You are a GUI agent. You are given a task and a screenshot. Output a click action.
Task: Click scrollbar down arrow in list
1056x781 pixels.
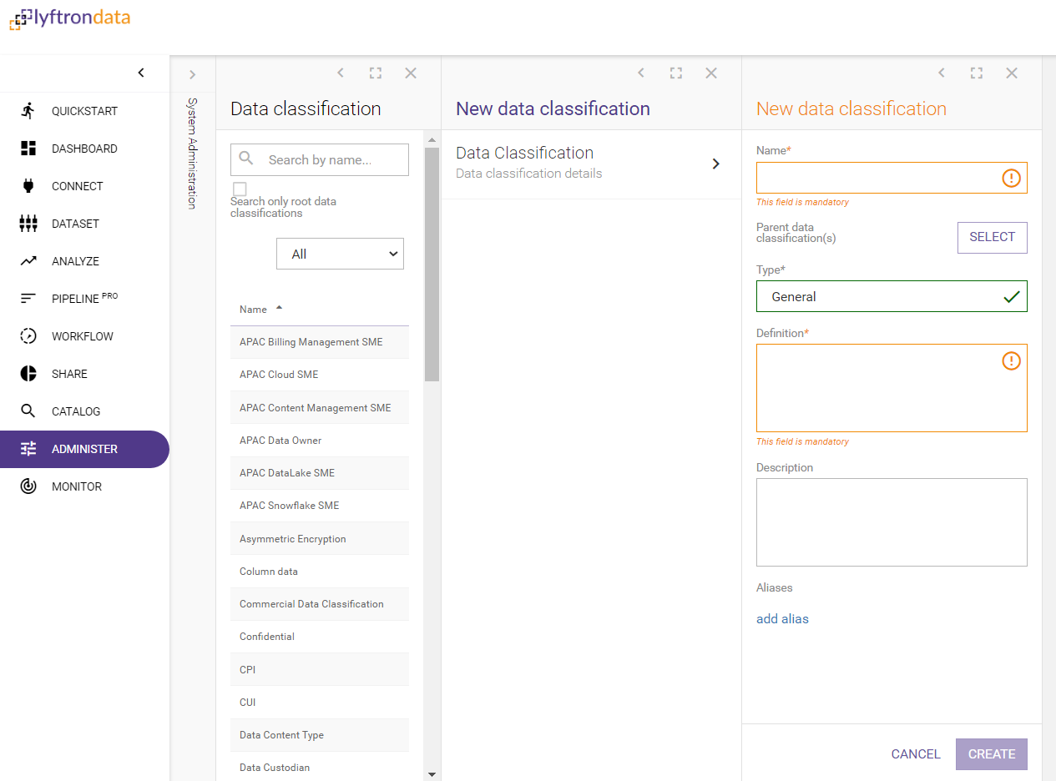432,774
